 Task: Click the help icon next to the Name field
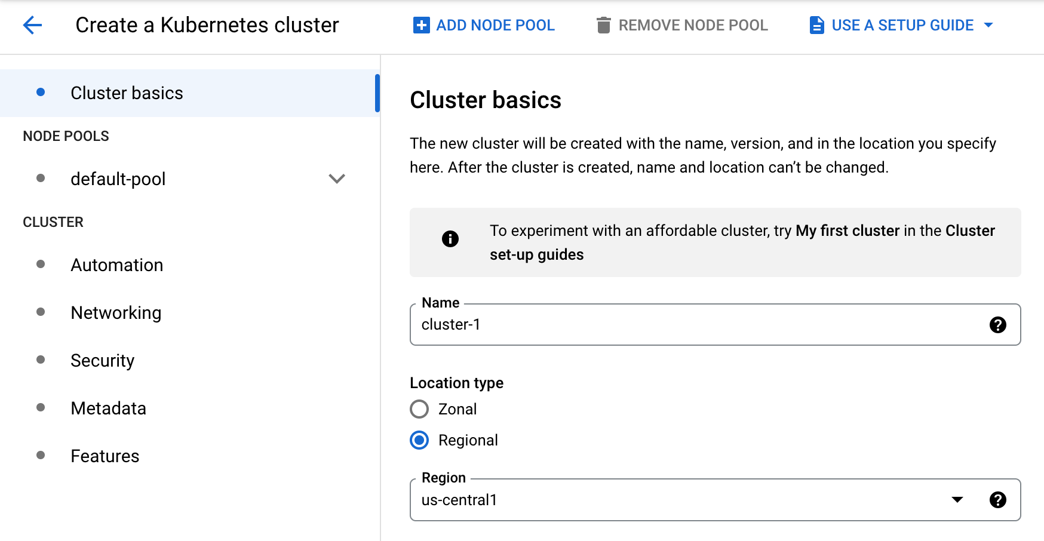[997, 325]
